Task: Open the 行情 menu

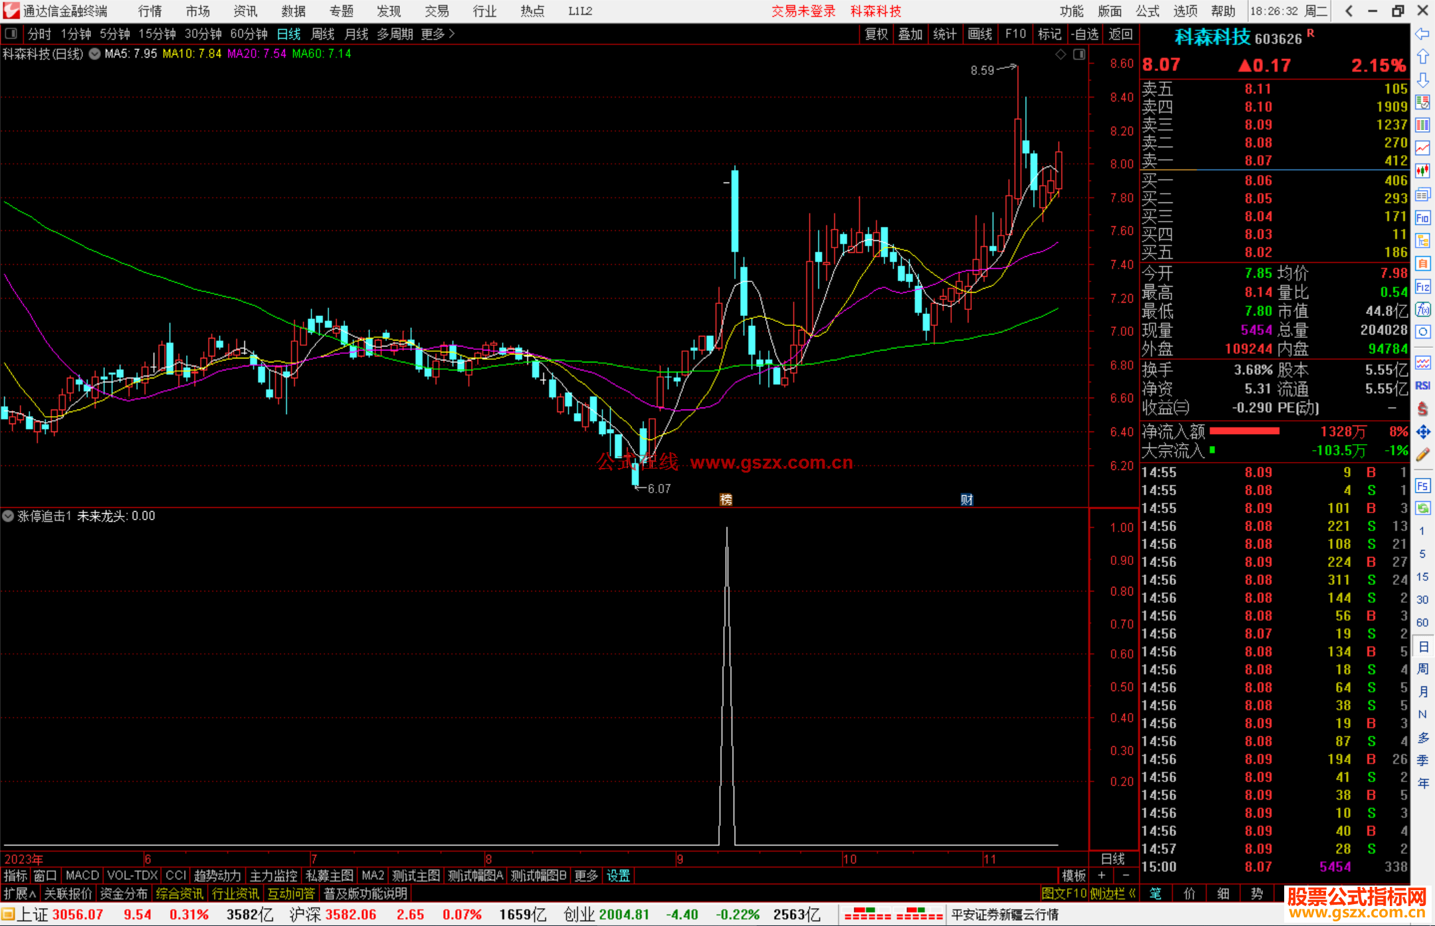Action: 150,11
